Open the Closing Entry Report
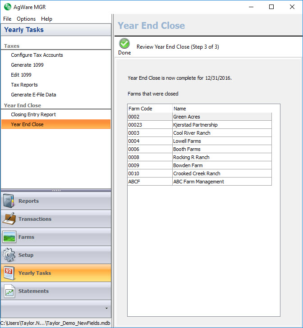The width and height of the screenshot is (303, 328). pos(33,114)
